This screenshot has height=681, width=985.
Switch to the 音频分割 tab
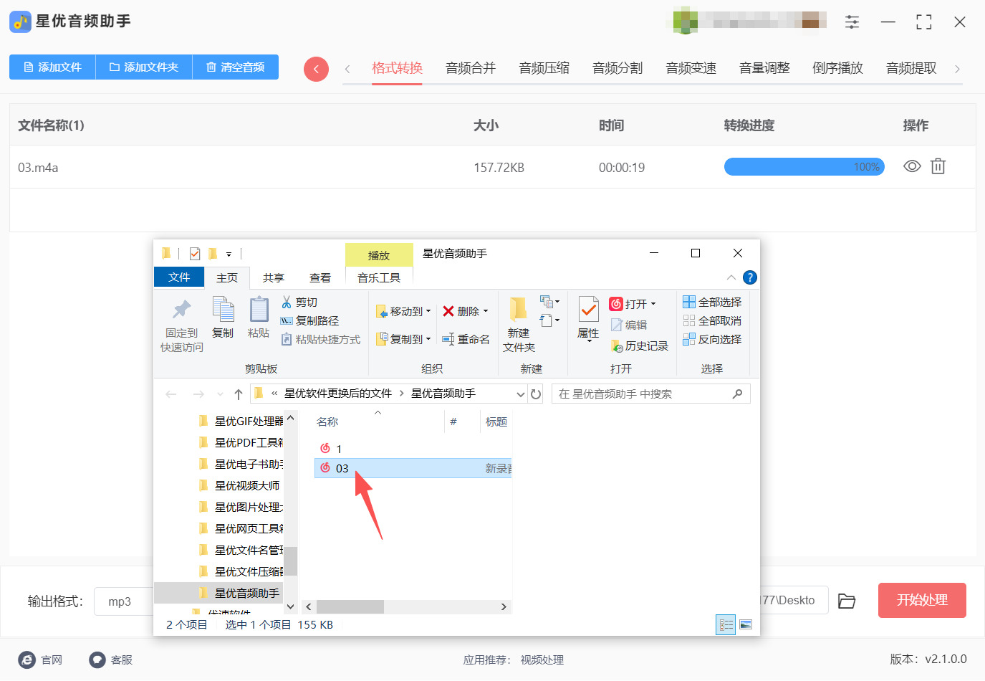click(x=618, y=68)
